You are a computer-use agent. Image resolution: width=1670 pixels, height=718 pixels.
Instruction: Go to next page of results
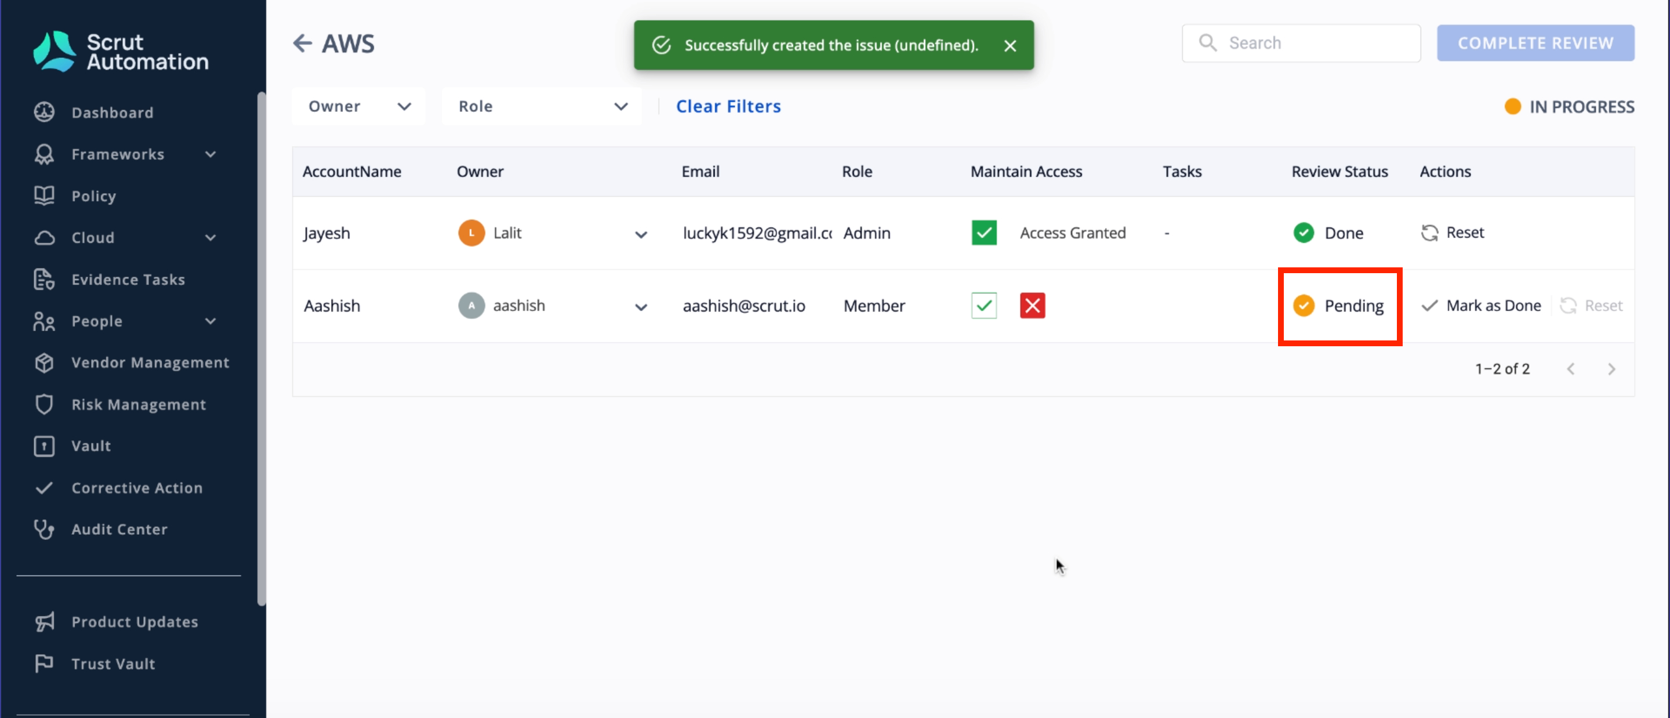pos(1611,369)
